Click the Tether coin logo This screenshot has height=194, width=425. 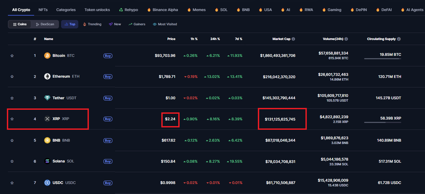(x=47, y=98)
